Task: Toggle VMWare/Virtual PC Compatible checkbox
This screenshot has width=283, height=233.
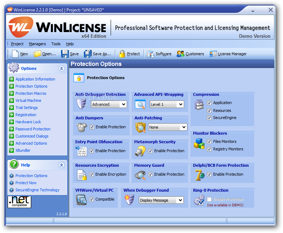Action: pyautogui.click(x=91, y=199)
